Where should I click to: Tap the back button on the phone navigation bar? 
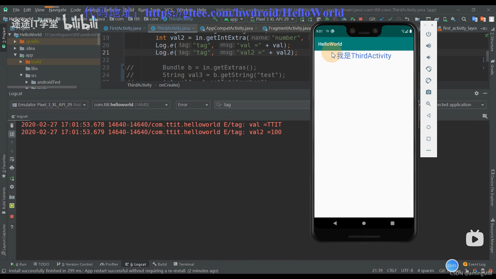click(x=335, y=223)
